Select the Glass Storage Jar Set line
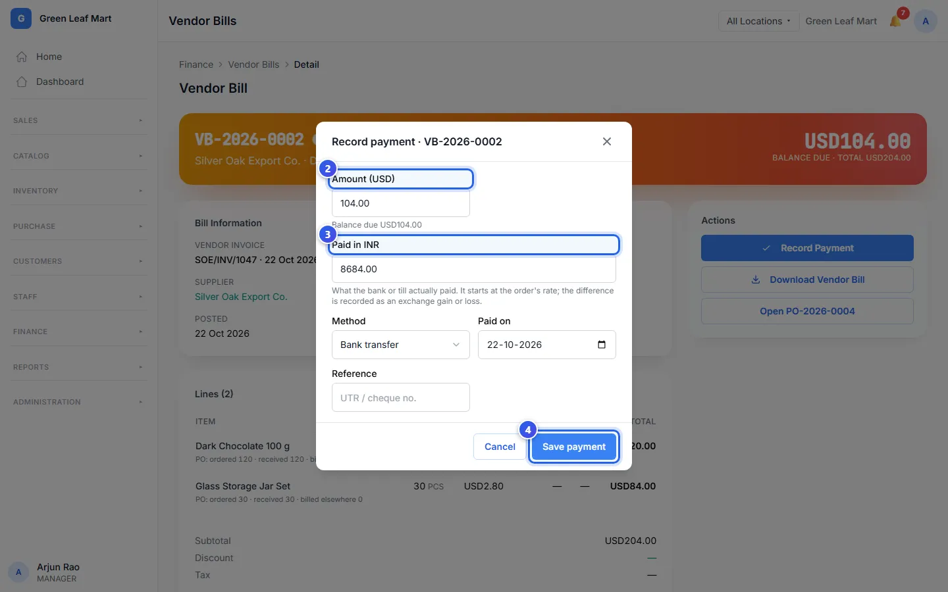Viewport: 948px width, 592px height. [x=425, y=492]
